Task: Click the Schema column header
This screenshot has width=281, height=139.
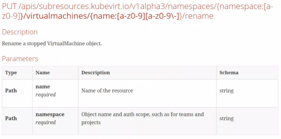Action: pyautogui.click(x=229, y=73)
